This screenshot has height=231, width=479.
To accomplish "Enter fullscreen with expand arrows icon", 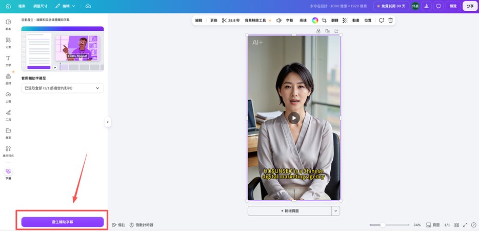I will point(465,225).
